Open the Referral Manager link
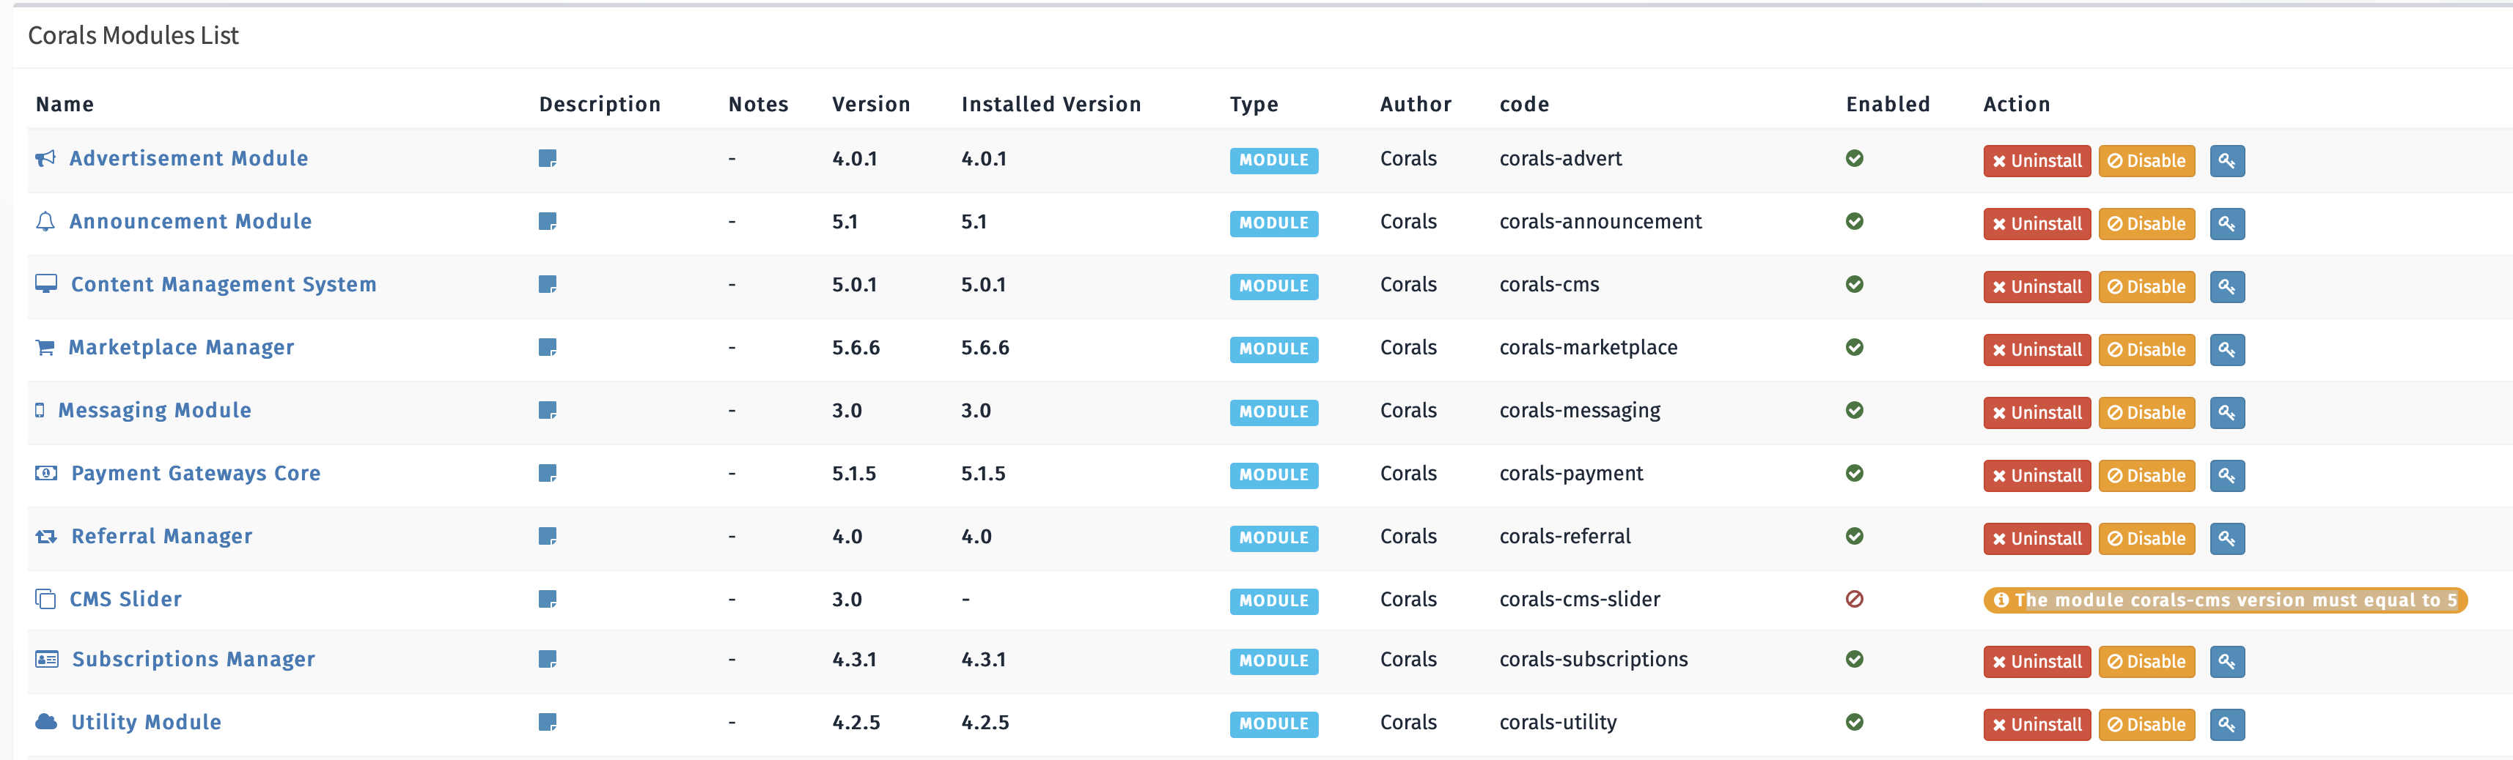This screenshot has width=2513, height=760. [x=161, y=537]
